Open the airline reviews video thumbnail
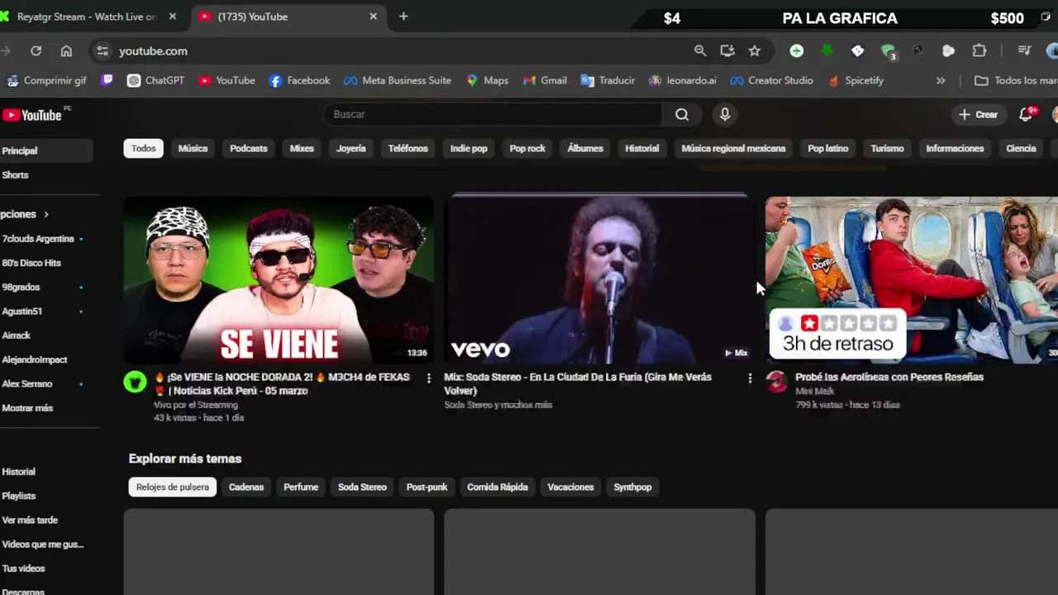Screen dimensions: 1058x595 [912, 279]
